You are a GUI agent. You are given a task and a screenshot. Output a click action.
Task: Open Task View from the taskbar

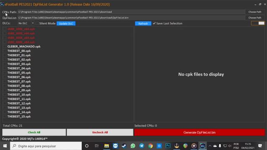click(97, 146)
